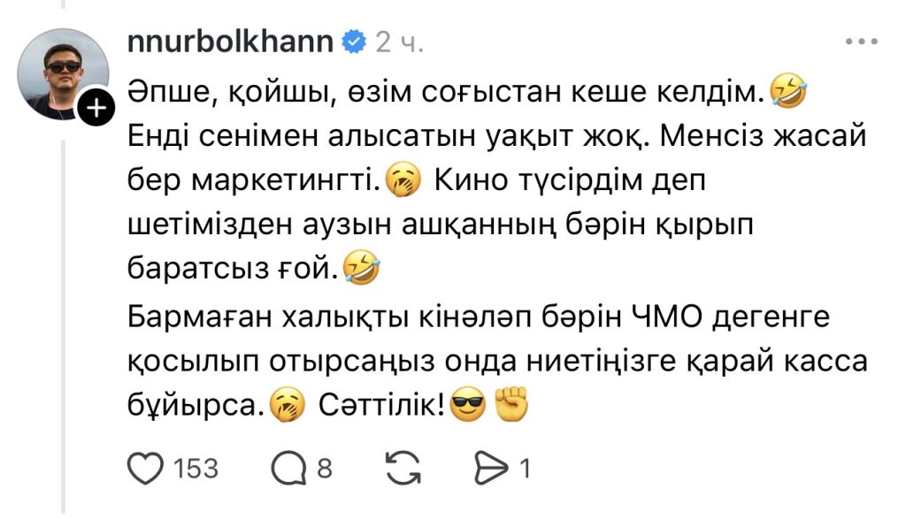Open the three-dot more options menu
This screenshot has width=906, height=519.
862,42
